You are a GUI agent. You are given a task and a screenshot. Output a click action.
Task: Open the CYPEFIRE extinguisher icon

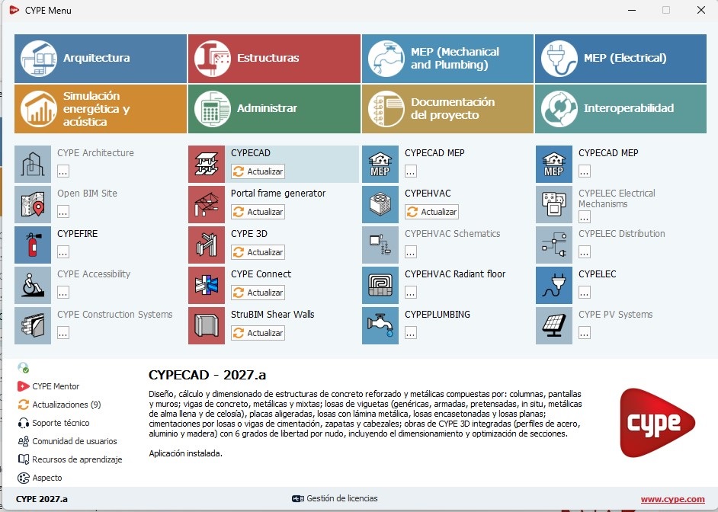[33, 245]
